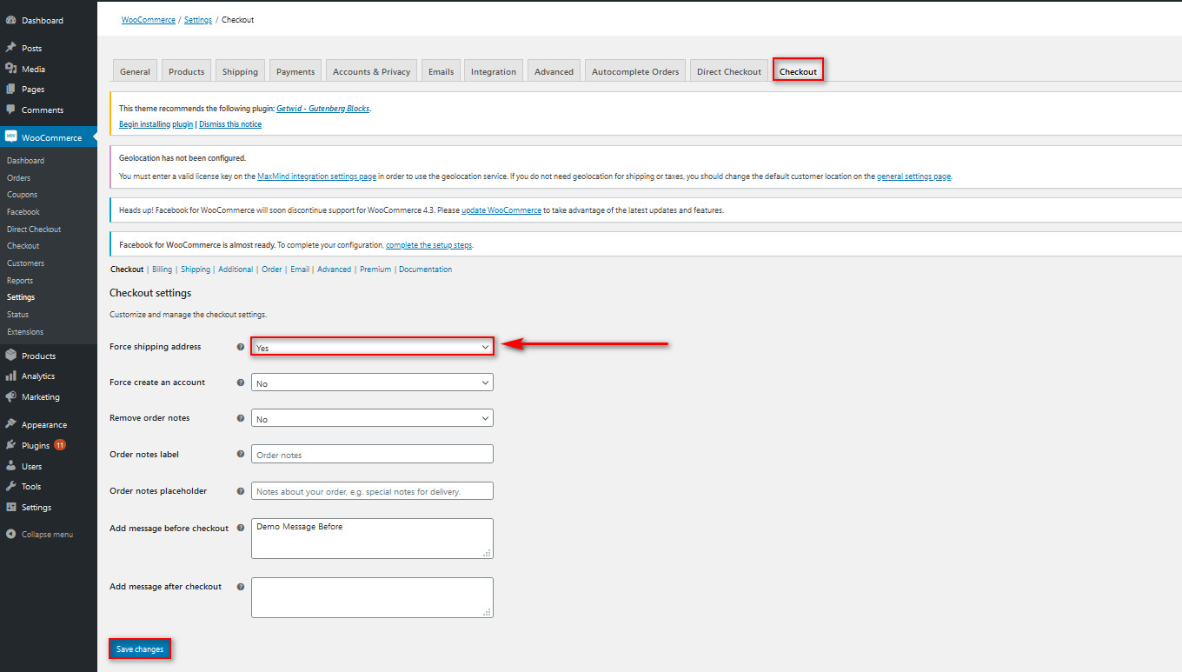The image size is (1182, 672).
Task: Open the Direct Checkout tab
Action: tap(728, 70)
